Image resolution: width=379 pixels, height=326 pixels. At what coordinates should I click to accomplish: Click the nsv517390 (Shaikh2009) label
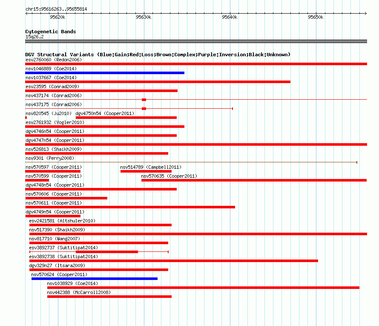pyautogui.click(x=57, y=230)
